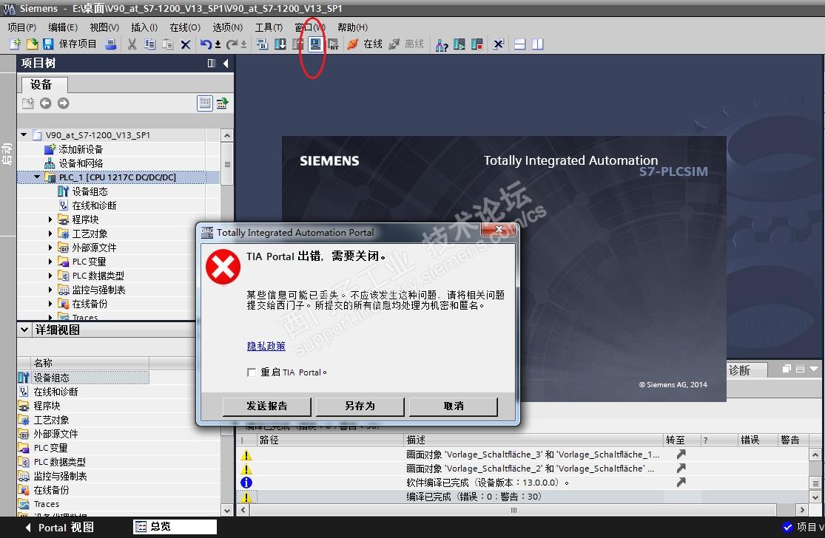Screen dimensions: 825x538
Task: Collapse the 详细视图 panel
Action: coord(24,330)
